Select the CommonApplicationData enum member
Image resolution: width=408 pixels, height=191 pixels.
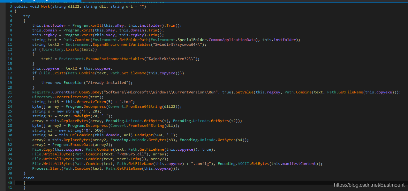pyautogui.click(x=233, y=40)
